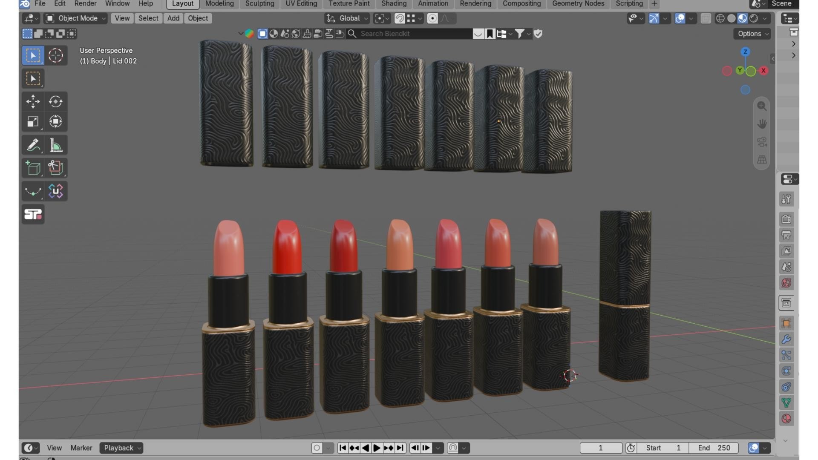818x460 pixels.
Task: Click the zoom magnifier viewport icon
Action: click(x=762, y=106)
